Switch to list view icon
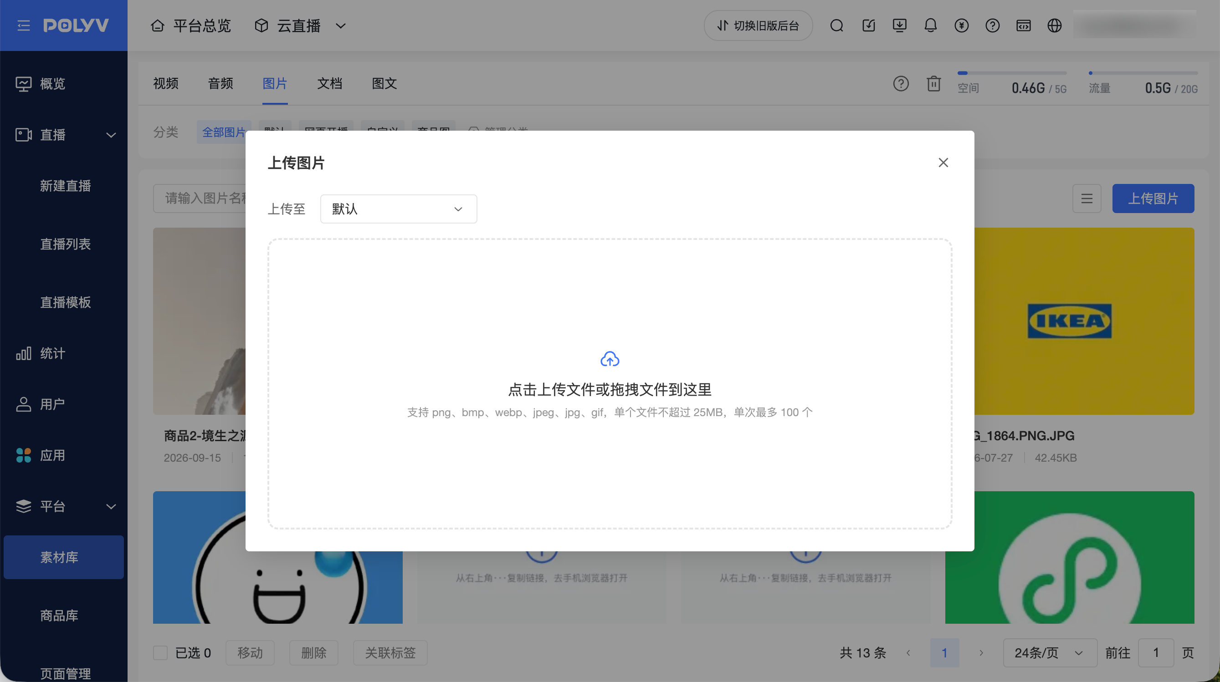The height and width of the screenshot is (682, 1220). tap(1087, 198)
